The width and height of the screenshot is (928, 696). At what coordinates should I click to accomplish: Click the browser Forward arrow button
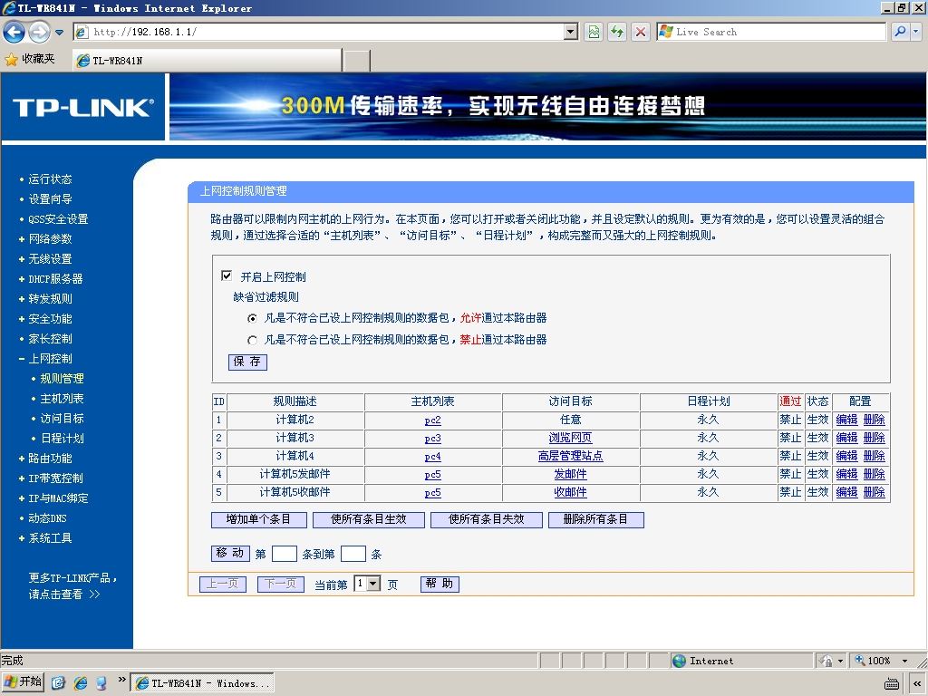pyautogui.click(x=40, y=32)
